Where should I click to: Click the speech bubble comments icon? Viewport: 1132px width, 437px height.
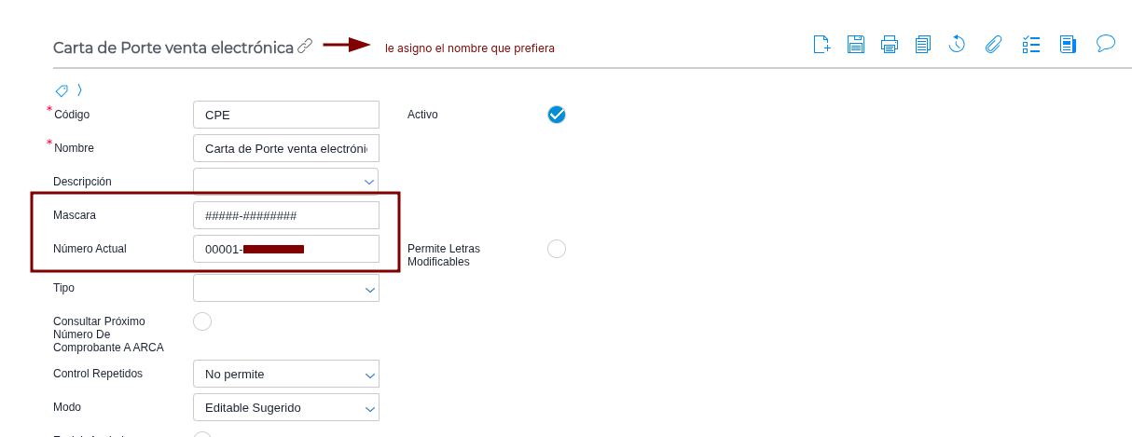click(x=1106, y=43)
